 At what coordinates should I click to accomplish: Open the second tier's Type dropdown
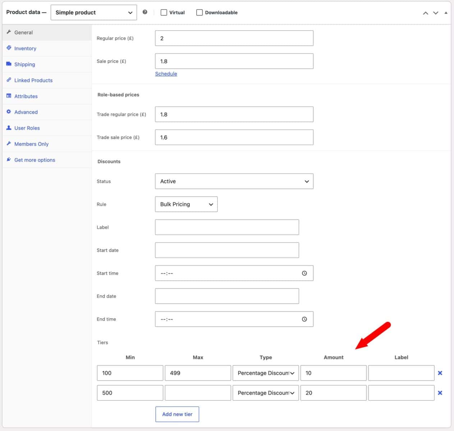[266, 393]
